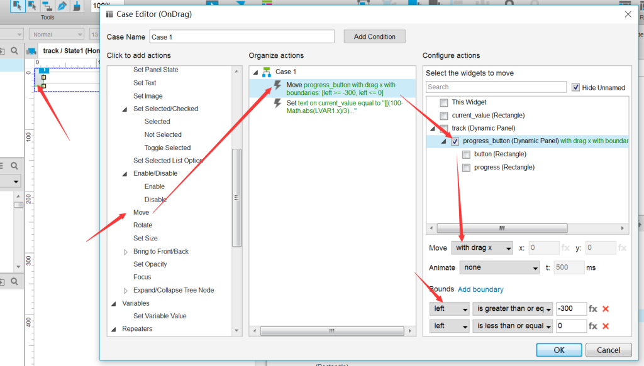Select the Set text on current_value action row

[333, 107]
